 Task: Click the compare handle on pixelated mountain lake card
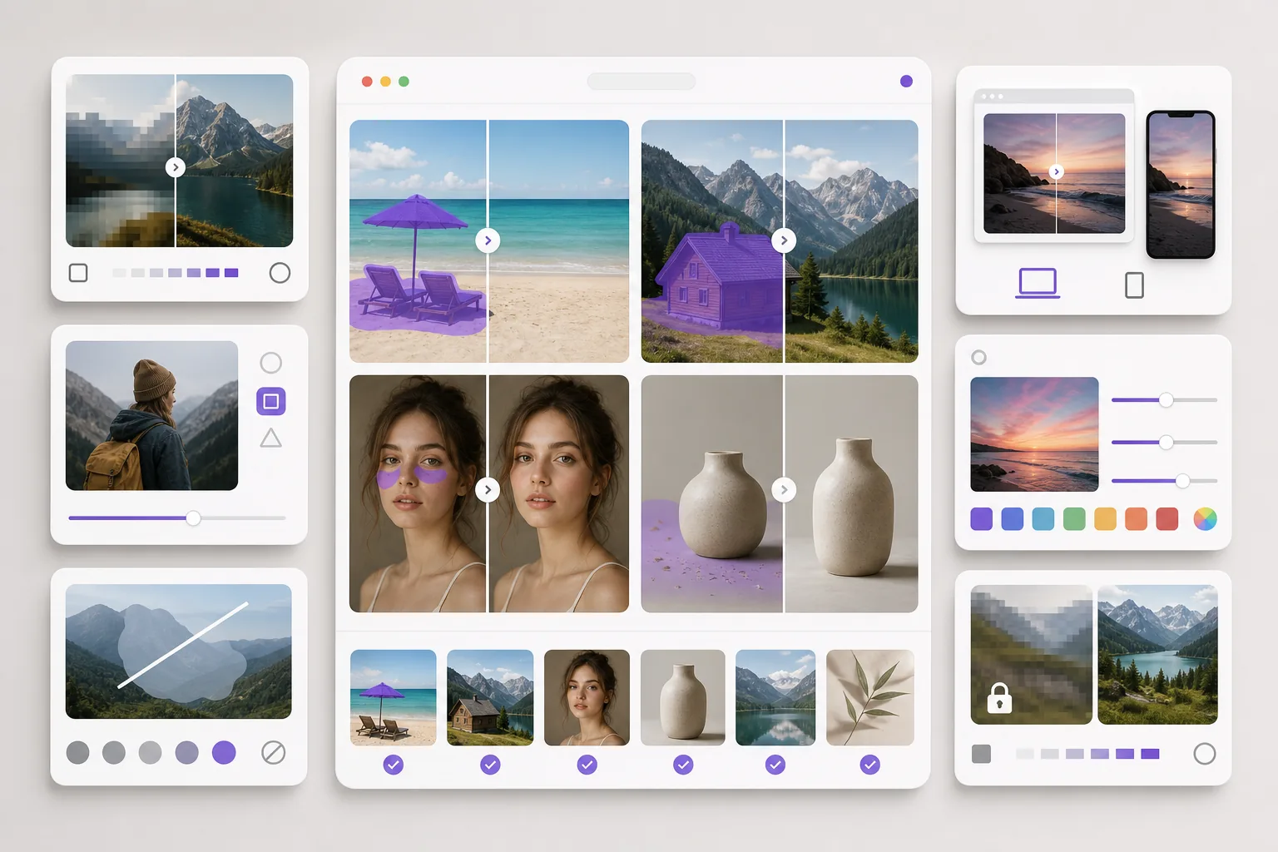click(x=175, y=167)
